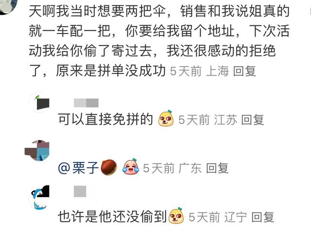Open avatar of the 可以直接免拼的 commenter
The width and height of the screenshot is (311, 235).
[x=40, y=102]
